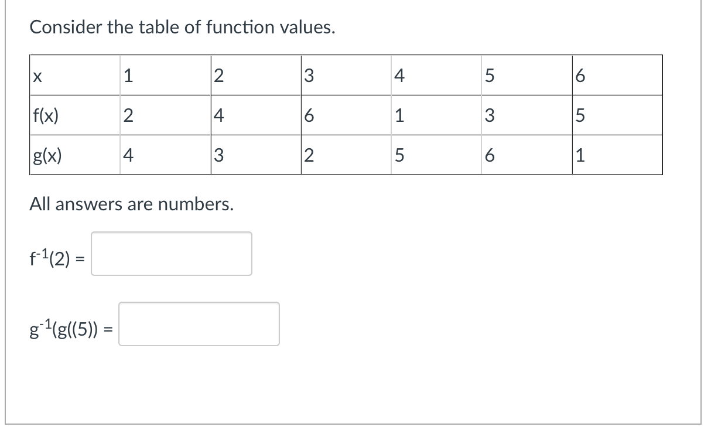Click the f(x) value 6 under x=3
Viewport: 711px width, 437px height.
[344, 115]
